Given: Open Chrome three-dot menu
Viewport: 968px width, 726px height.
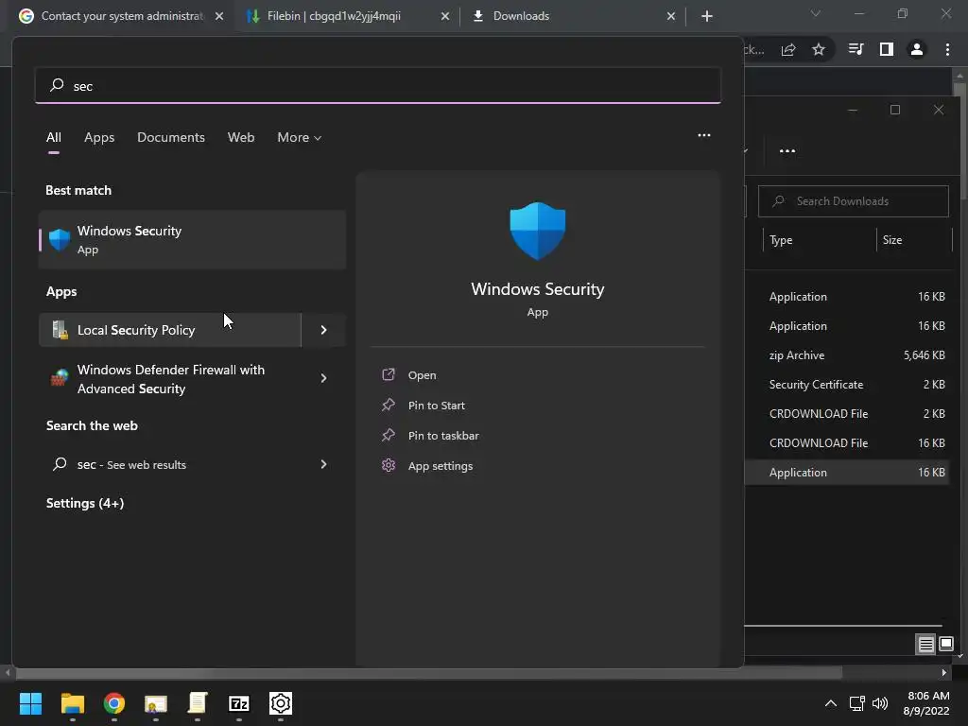Looking at the screenshot, I should [947, 49].
